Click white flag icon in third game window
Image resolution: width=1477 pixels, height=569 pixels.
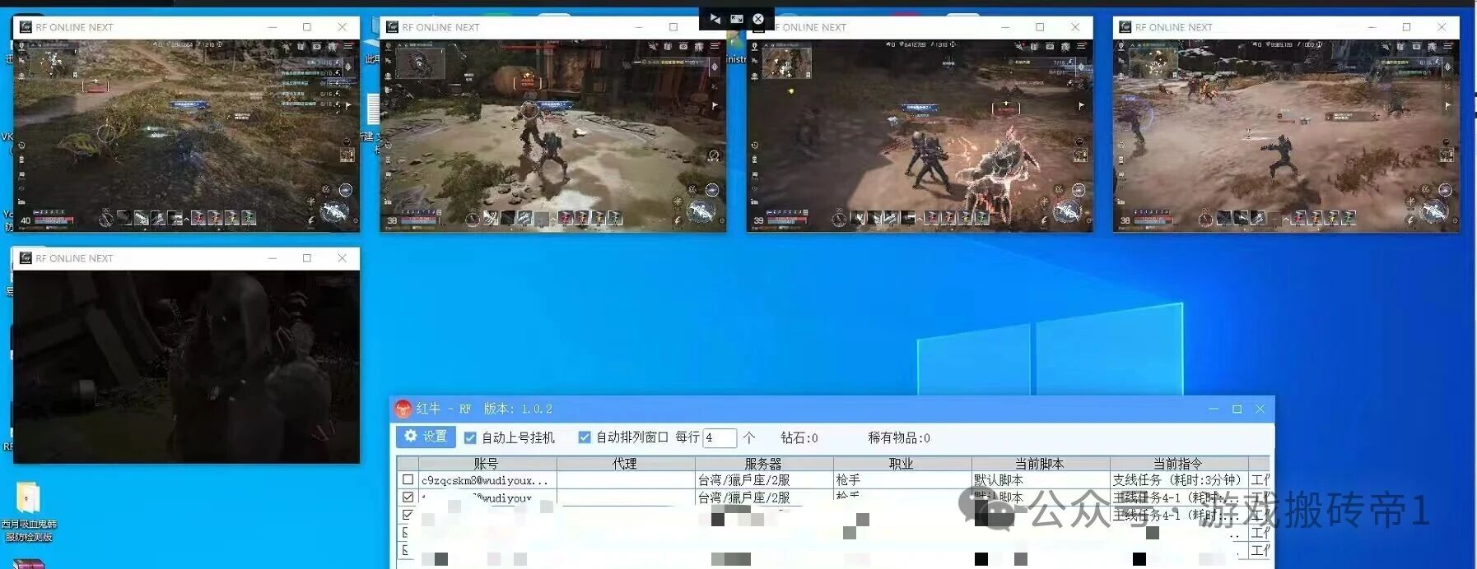(x=1081, y=106)
